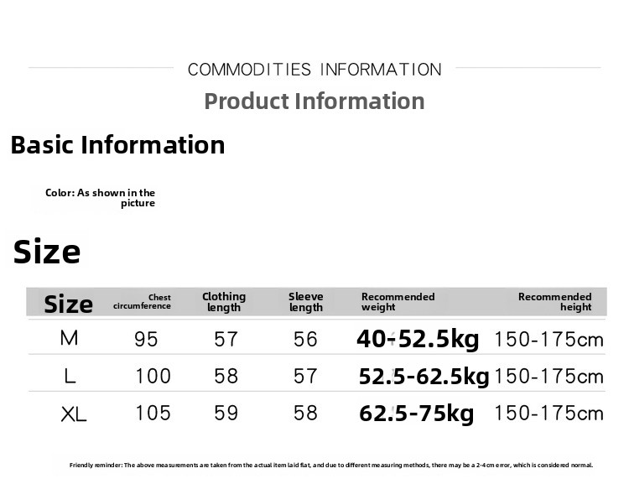629x484 pixels.
Task: Click the 52.5-62.5kg weight value
Action: click(x=424, y=377)
